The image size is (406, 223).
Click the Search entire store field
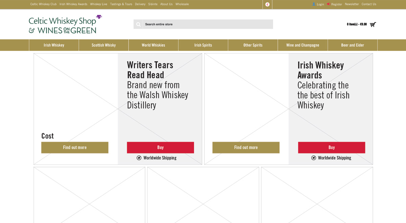point(203,24)
